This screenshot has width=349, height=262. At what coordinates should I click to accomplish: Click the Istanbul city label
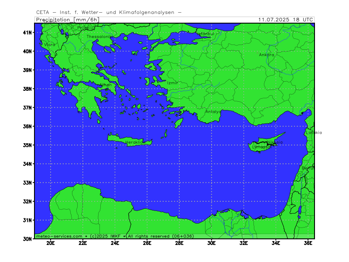coord(206,34)
